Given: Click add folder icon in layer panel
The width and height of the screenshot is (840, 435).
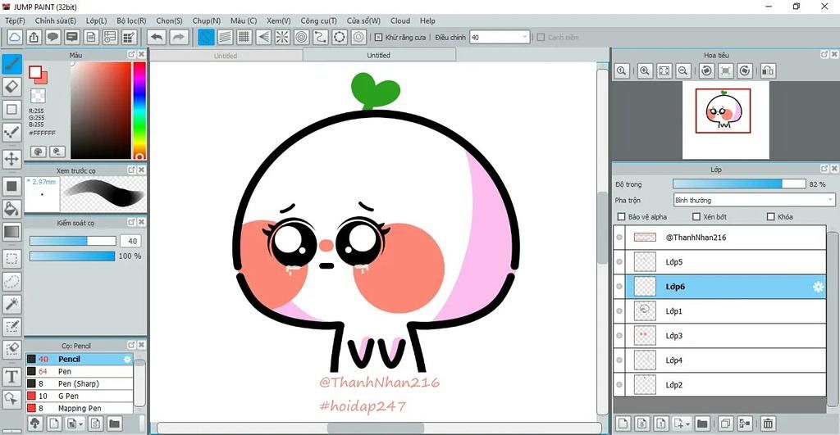Looking at the screenshot, I should [x=702, y=424].
